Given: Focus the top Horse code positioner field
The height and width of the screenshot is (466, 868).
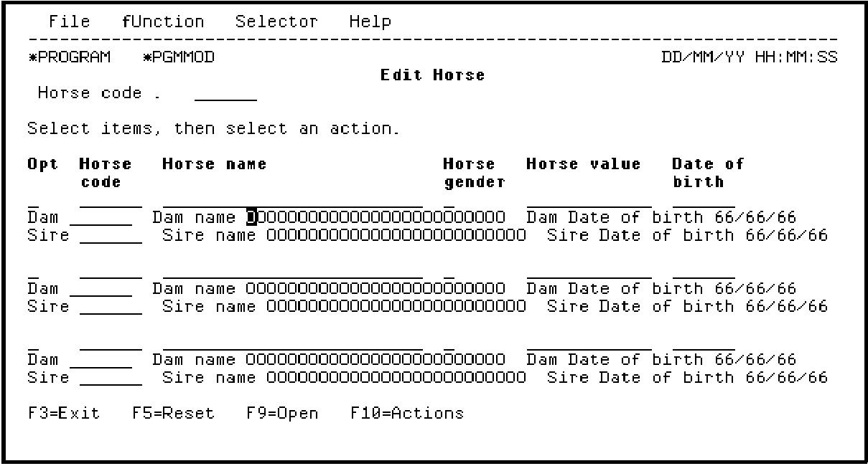Looking at the screenshot, I should (x=225, y=94).
